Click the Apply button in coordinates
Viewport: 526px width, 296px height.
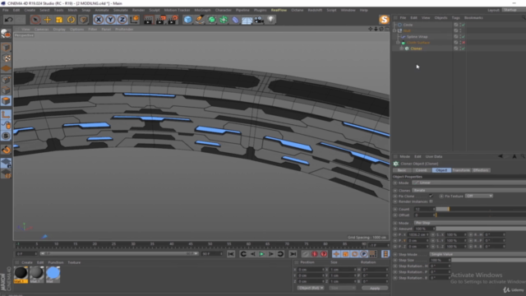coord(375,288)
